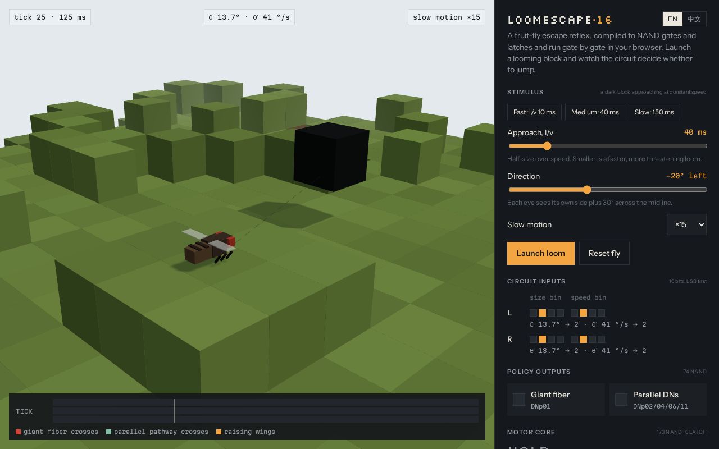
Task: Open the Slow motion ×15 dropdown
Action: 686,224
